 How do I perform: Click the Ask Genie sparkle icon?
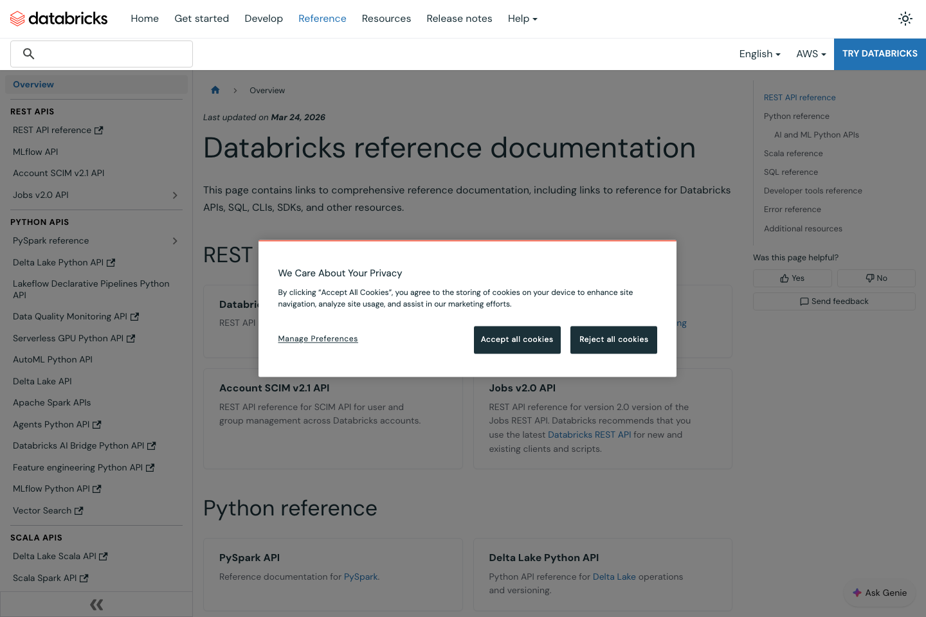click(856, 593)
